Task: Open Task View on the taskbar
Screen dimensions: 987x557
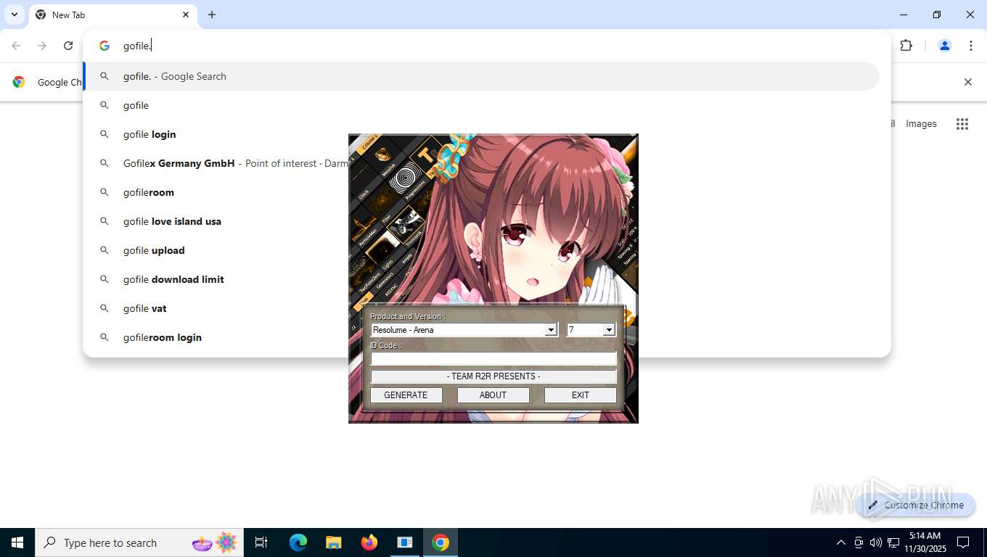Action: 261,542
